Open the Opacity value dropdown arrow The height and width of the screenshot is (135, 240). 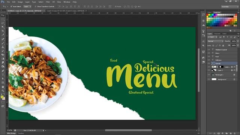[238, 41]
